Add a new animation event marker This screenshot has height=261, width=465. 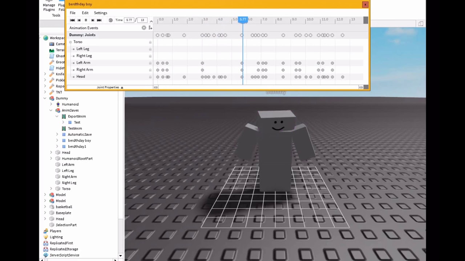tap(150, 28)
